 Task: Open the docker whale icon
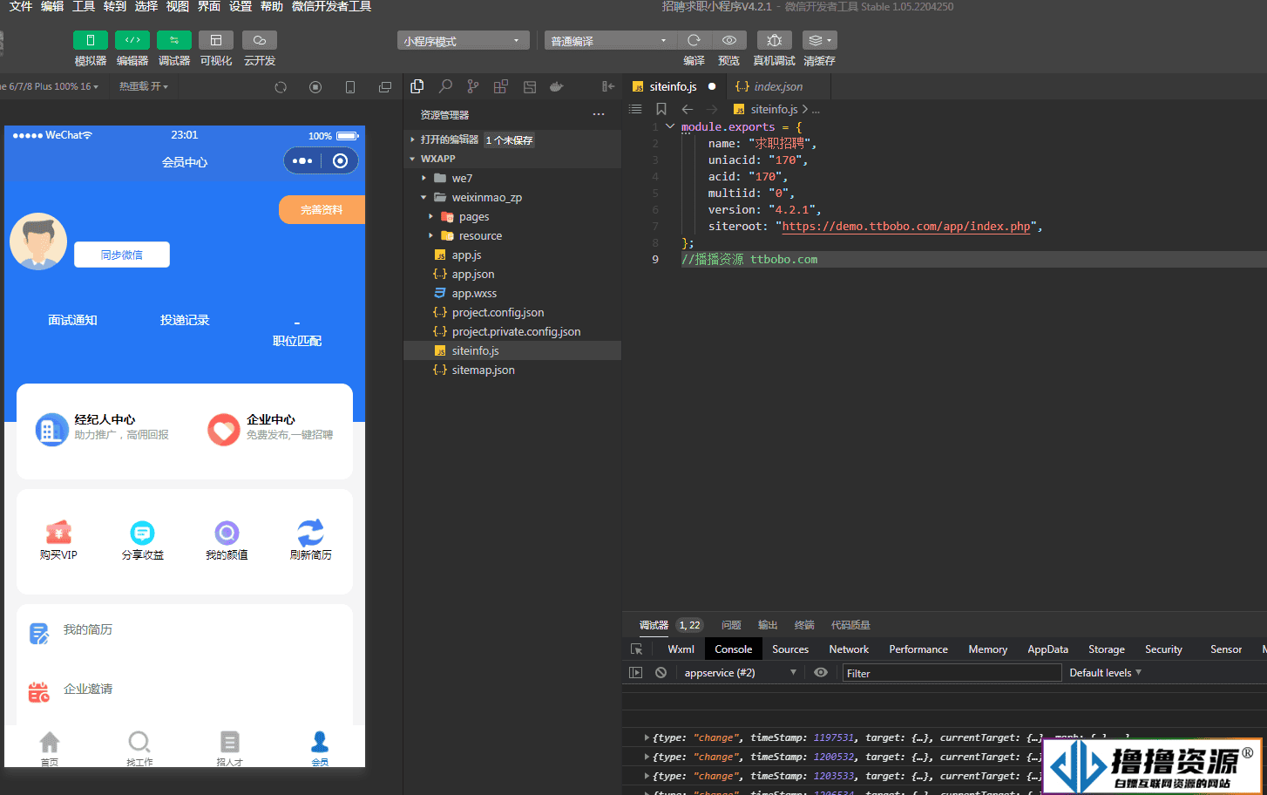[x=557, y=86]
